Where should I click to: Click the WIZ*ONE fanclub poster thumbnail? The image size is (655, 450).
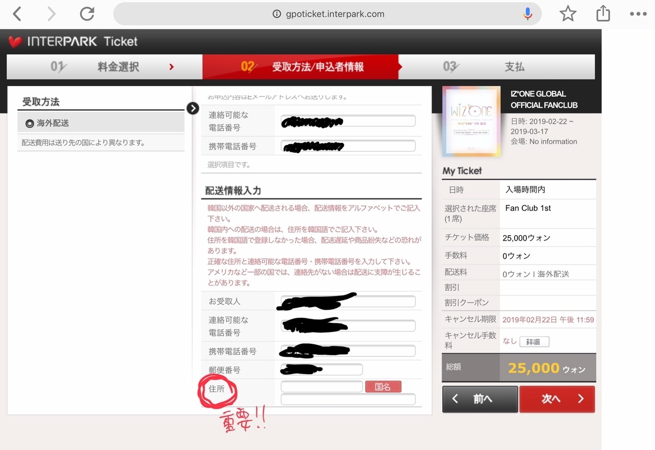(471, 121)
